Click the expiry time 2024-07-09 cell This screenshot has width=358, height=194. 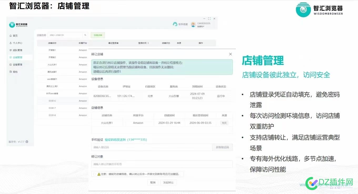(197, 96)
